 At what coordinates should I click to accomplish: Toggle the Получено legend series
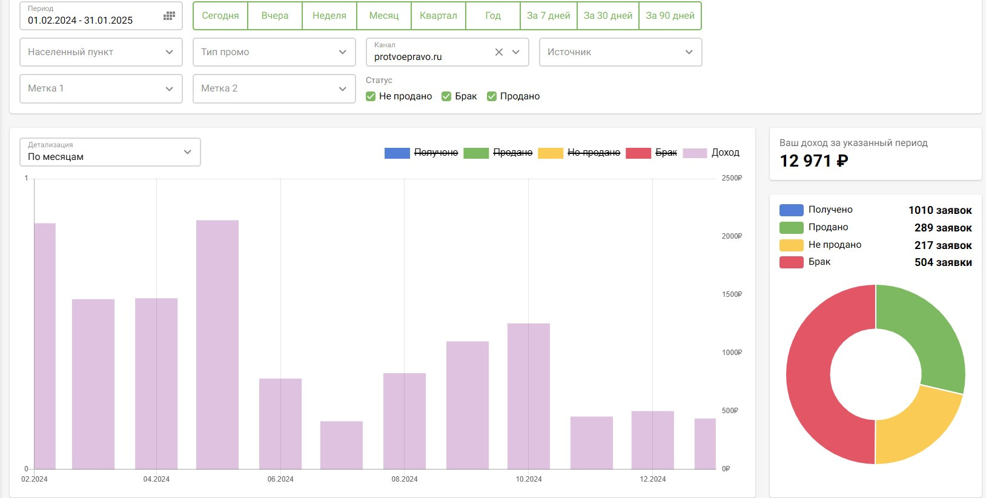[x=422, y=153]
